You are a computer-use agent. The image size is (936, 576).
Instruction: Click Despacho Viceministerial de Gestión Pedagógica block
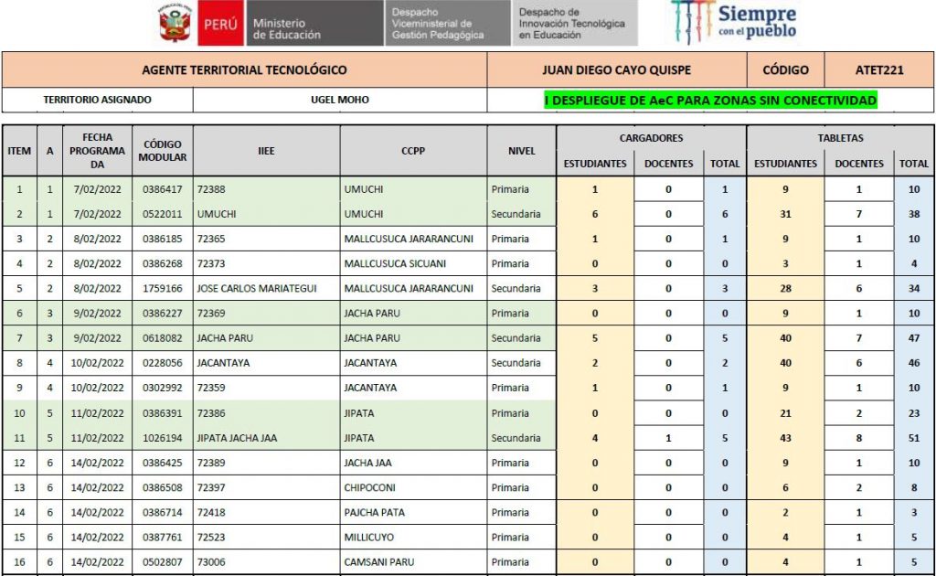click(x=447, y=24)
